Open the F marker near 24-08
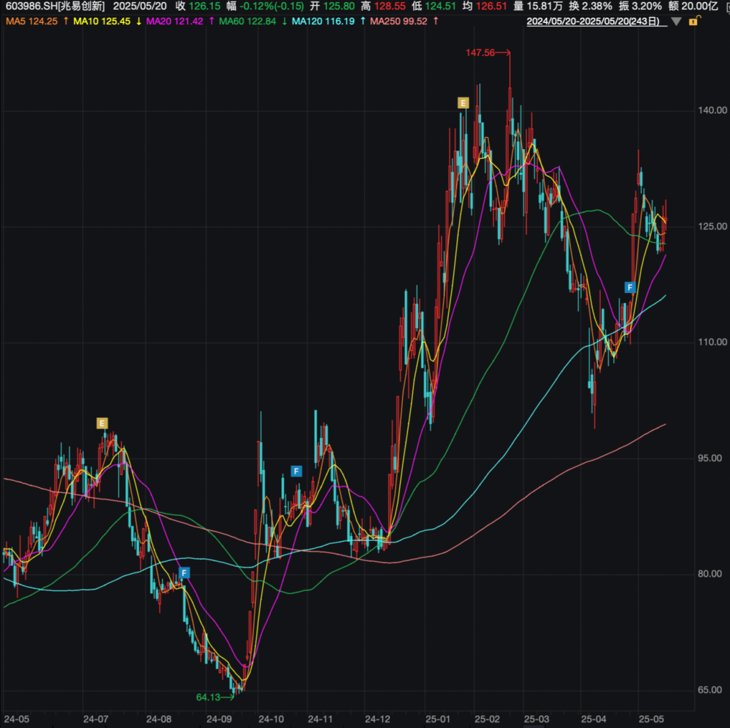The width and height of the screenshot is (730, 728). (185, 573)
